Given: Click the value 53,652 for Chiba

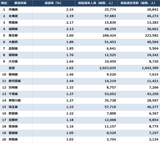Looking at the screenshot, I should point(110,94).
